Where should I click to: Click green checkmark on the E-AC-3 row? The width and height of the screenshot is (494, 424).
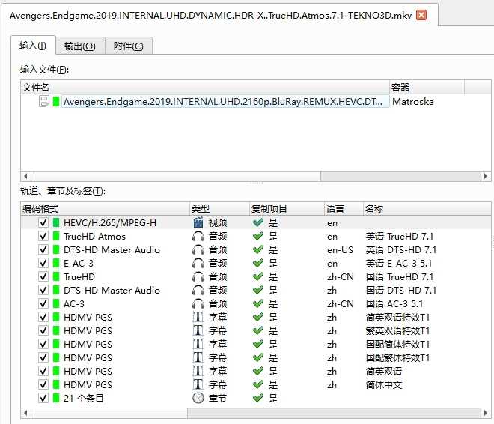258,263
